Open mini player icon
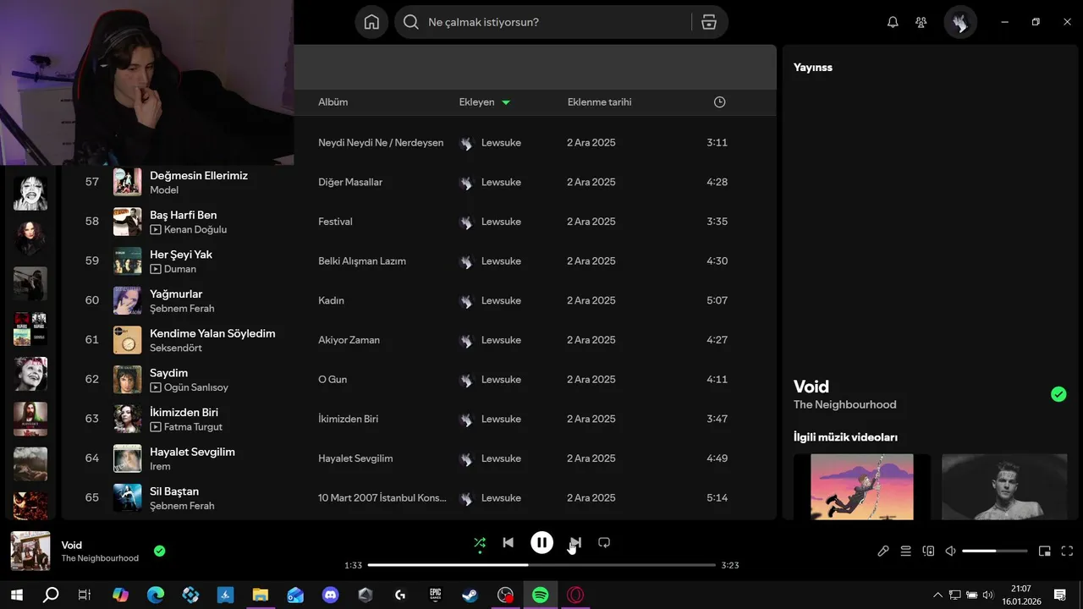This screenshot has width=1083, height=609. [x=1045, y=551]
